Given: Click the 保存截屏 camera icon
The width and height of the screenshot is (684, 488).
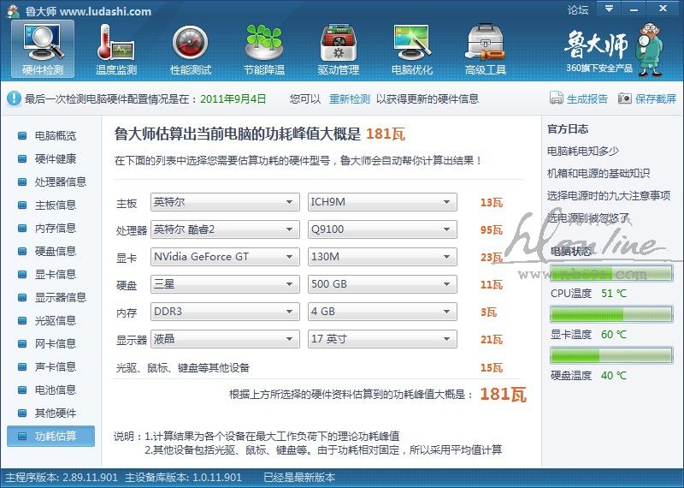Looking at the screenshot, I should tap(625, 98).
